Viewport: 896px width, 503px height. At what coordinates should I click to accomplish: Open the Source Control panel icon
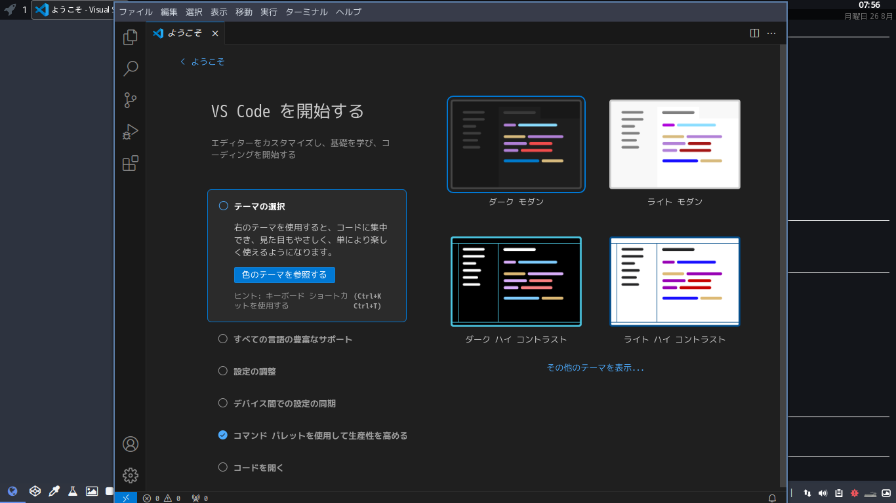pos(129,100)
